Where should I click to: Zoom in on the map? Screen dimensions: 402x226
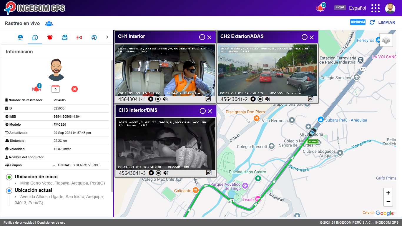[x=388, y=193]
